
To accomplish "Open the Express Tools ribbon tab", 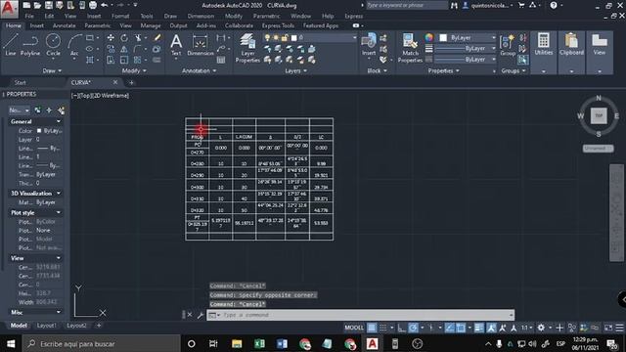I will click(278, 25).
